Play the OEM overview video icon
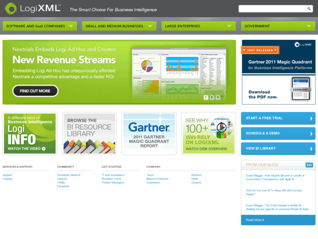318x239 pixels. point(221,127)
